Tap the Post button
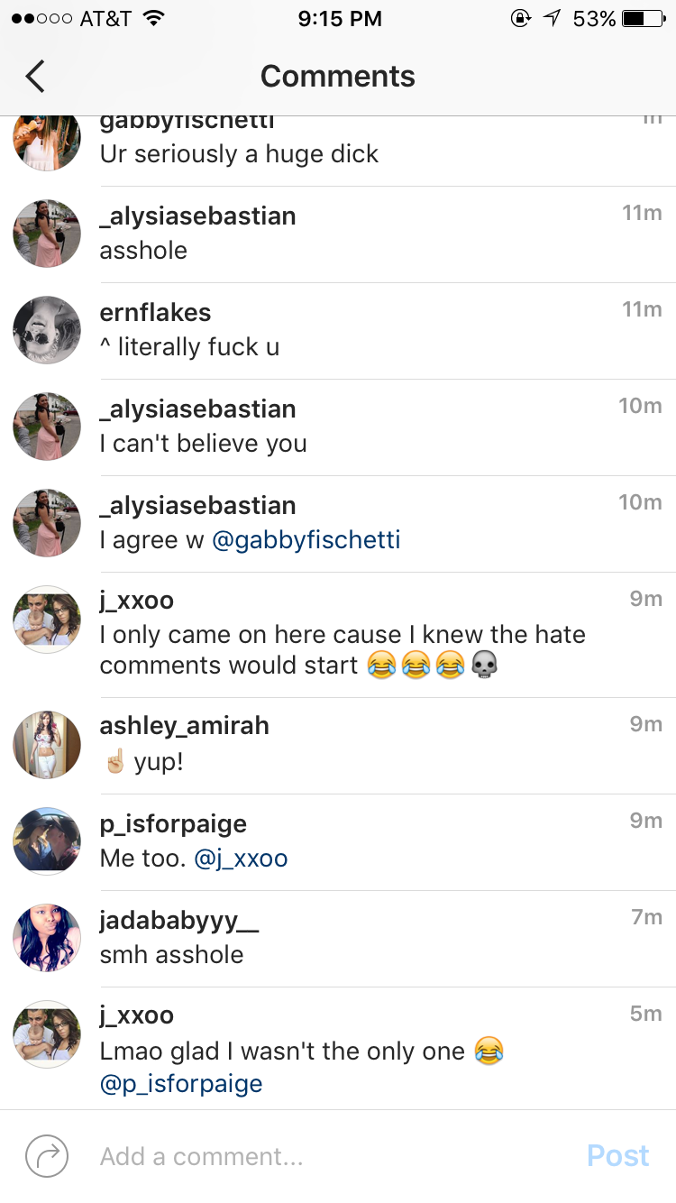This screenshot has width=676, height=1203. pos(617,1155)
